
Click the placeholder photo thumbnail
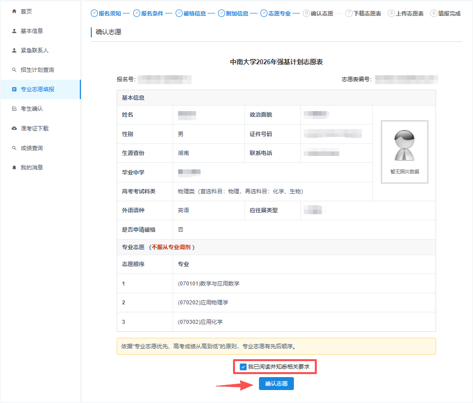pyautogui.click(x=404, y=151)
